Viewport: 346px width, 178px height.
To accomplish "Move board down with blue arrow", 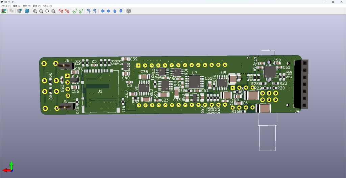I will coord(121,11).
